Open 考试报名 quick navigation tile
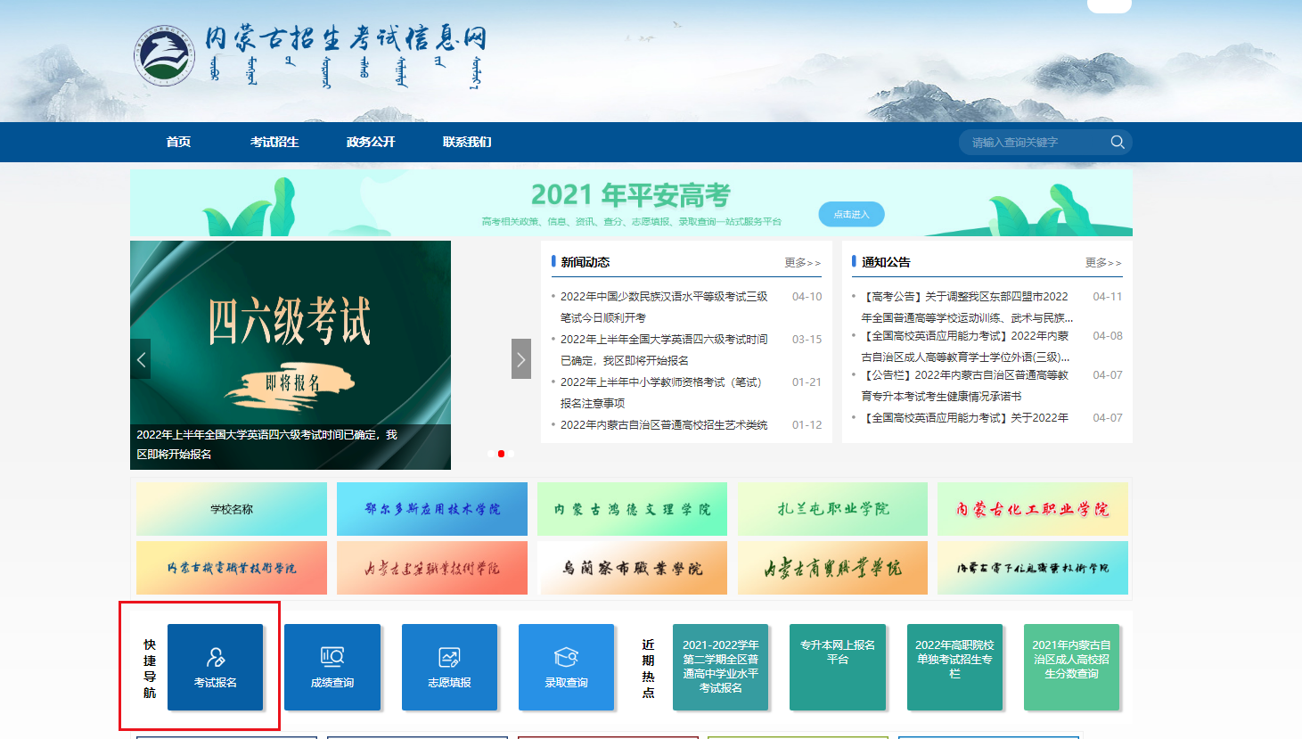This screenshot has height=739, width=1302. pos(216,667)
